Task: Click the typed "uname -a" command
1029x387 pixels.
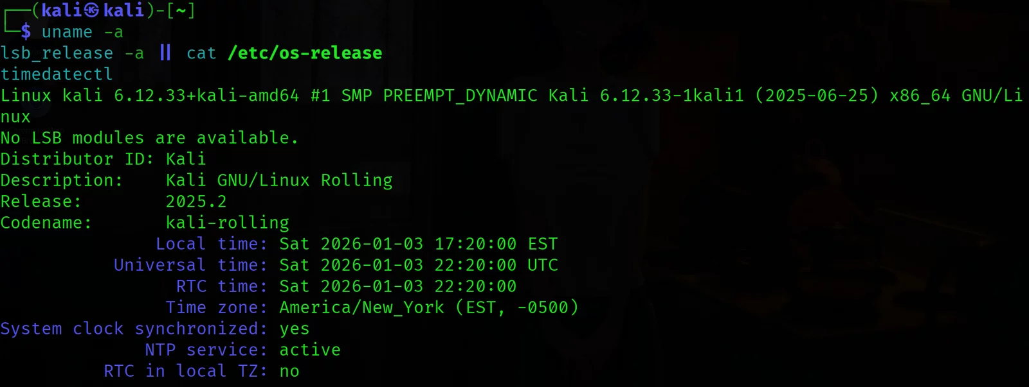Action: click(x=82, y=32)
